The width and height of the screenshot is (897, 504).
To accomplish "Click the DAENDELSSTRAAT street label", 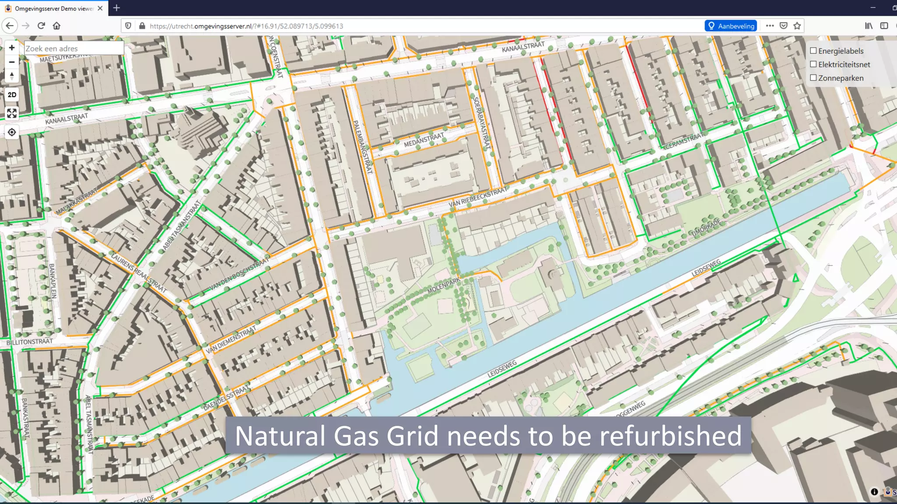I will [226, 398].
